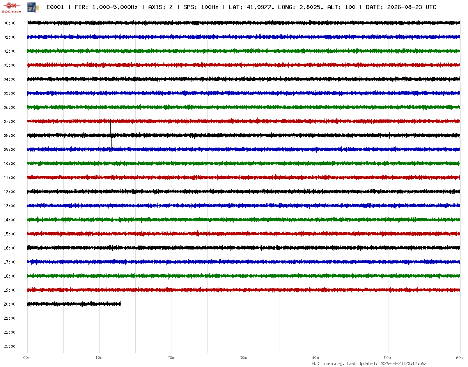Click the 15:00 hour label
Screen dimensions: 468x367
pos(9,234)
